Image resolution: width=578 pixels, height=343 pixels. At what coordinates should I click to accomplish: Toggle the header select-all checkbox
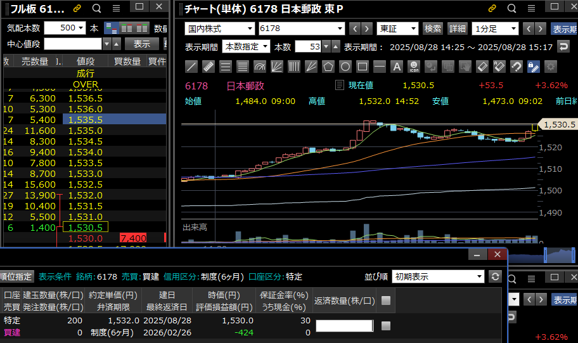click(x=386, y=301)
